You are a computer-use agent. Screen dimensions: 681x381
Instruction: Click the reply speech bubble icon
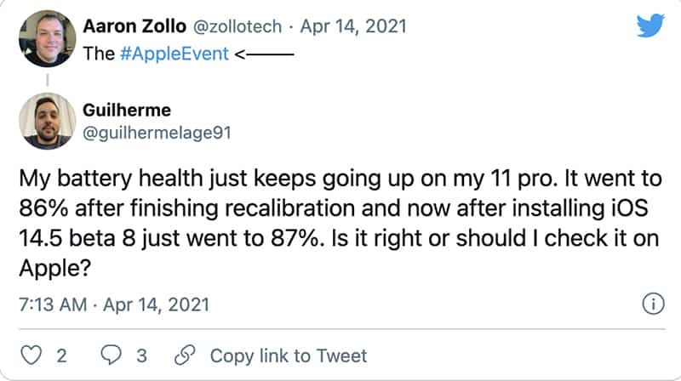click(112, 355)
